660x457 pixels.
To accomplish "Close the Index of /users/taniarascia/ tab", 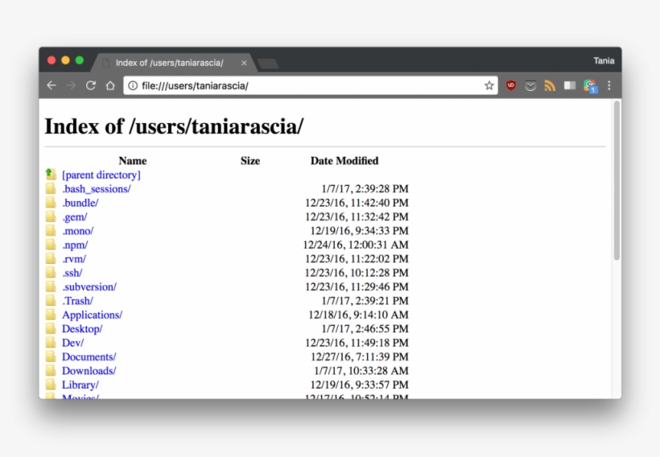I will [x=244, y=63].
